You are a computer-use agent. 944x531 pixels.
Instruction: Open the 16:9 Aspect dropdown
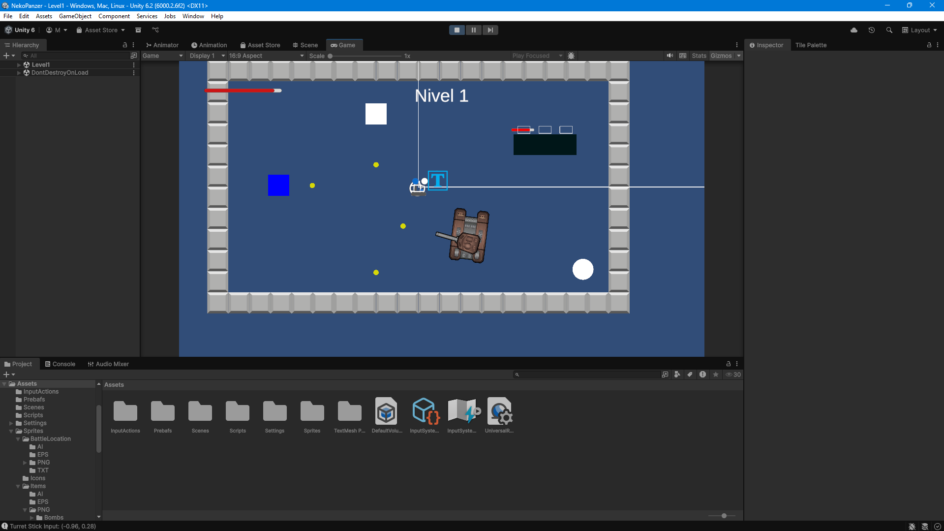point(266,56)
